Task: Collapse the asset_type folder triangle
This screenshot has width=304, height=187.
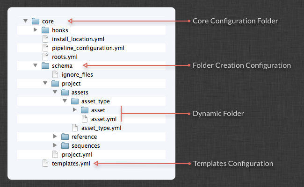Action: point(65,101)
